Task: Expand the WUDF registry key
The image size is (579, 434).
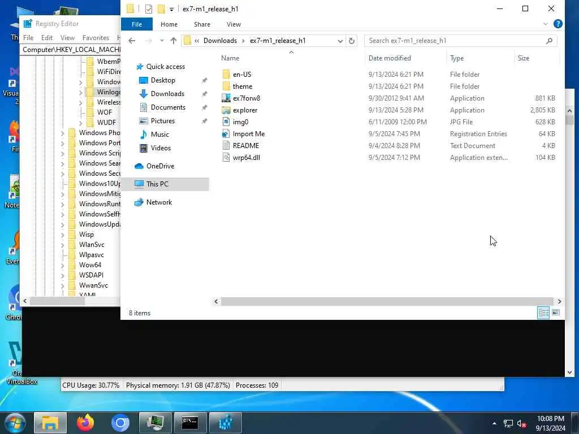Action: point(80,123)
